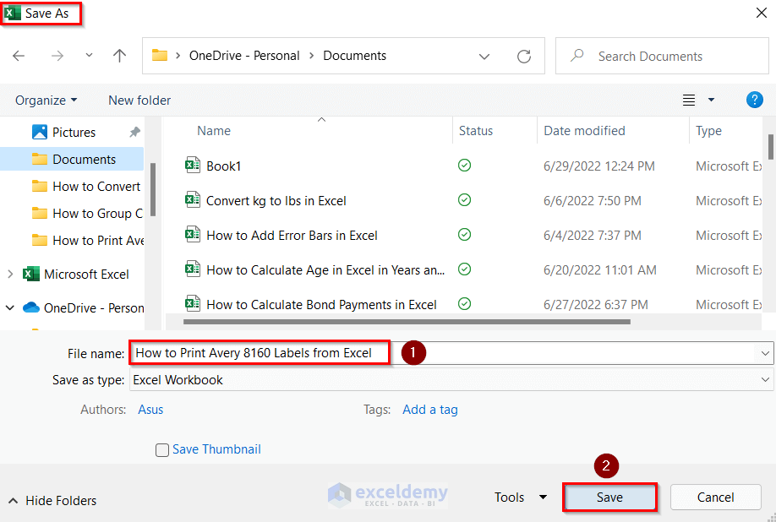
Task: Select OneDrive - Person in navigation pane
Action: (x=94, y=308)
